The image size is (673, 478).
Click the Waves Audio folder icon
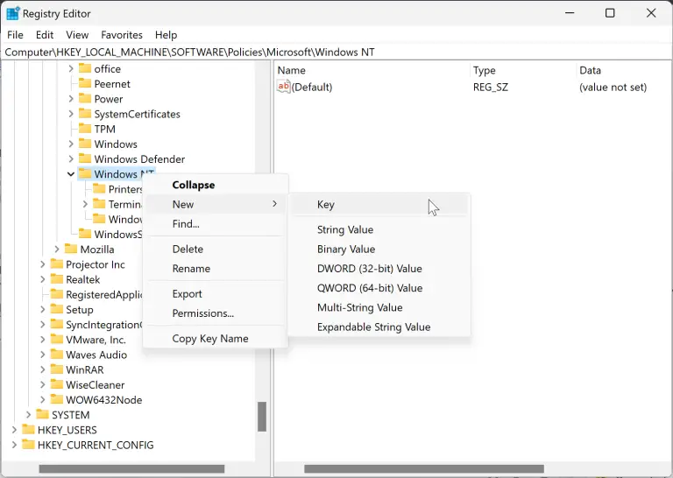point(57,355)
